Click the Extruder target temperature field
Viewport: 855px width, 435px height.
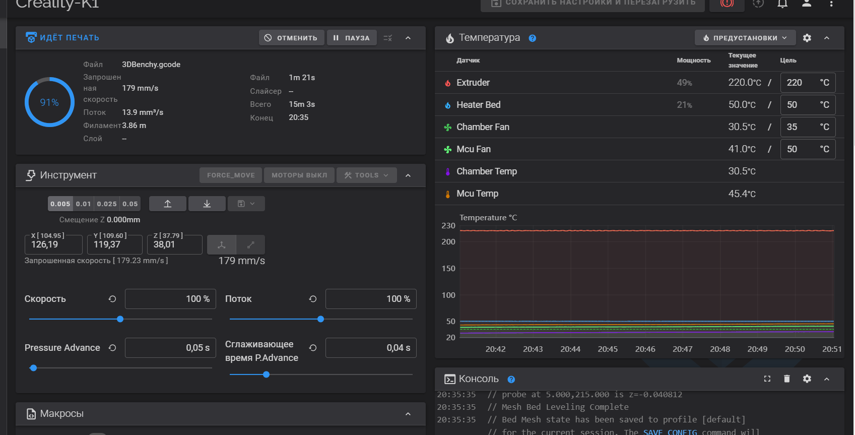808,83
